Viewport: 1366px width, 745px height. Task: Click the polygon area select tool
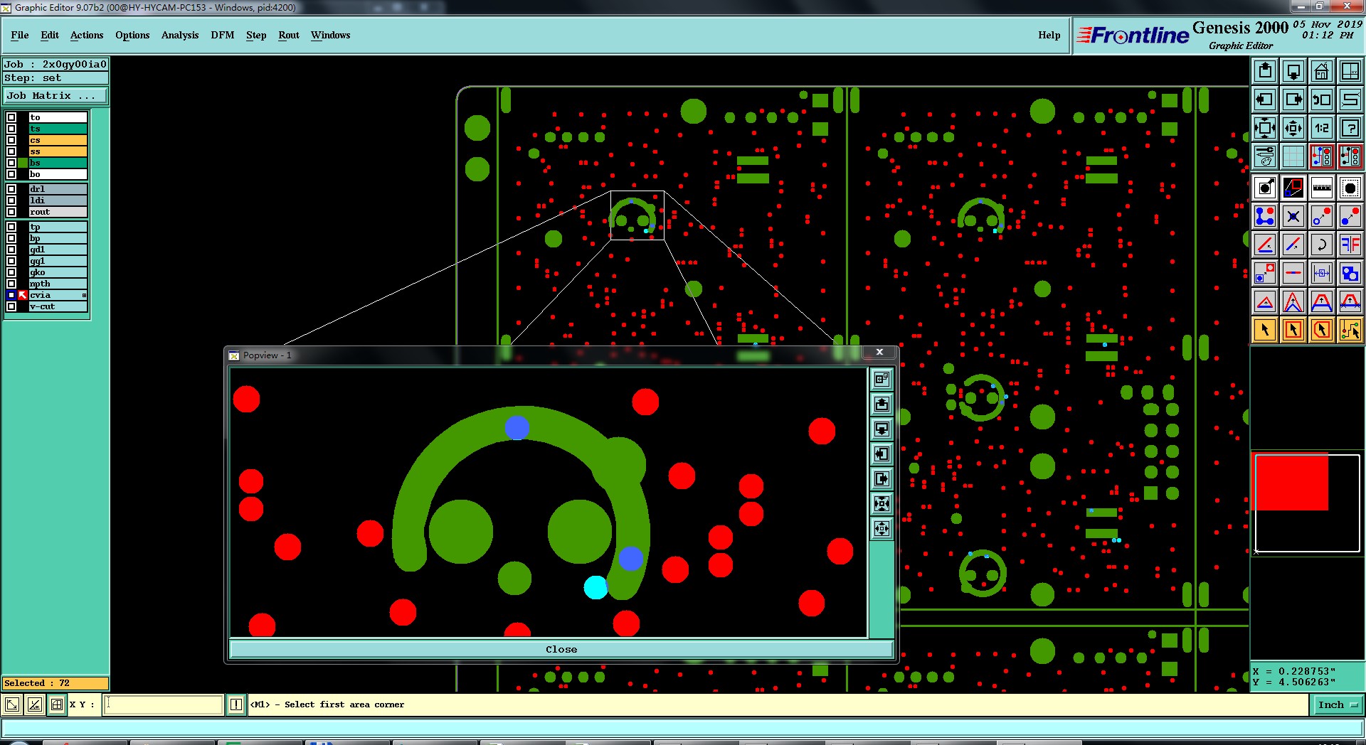coord(1322,330)
